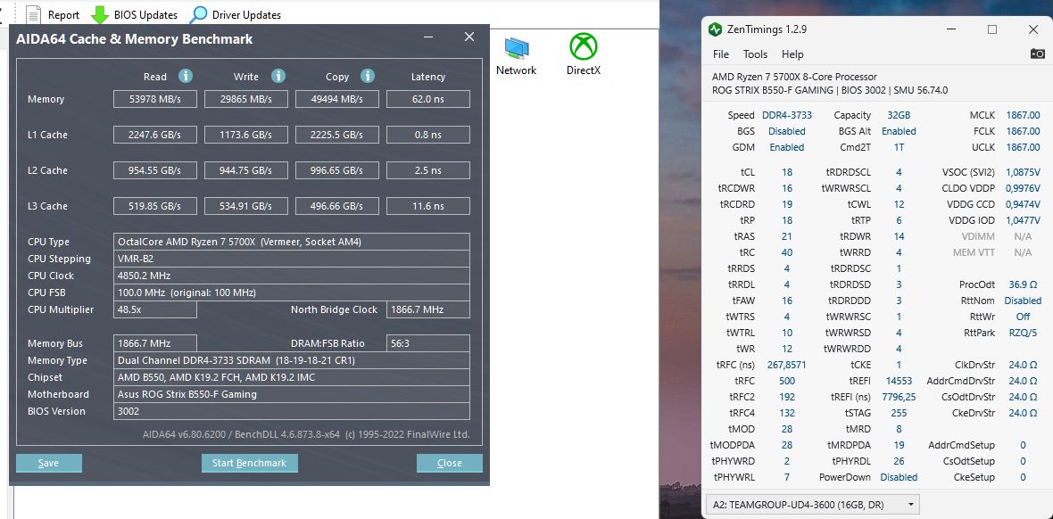Image resolution: width=1053 pixels, height=519 pixels.
Task: Click the Copy column info icon
Action: pyautogui.click(x=367, y=76)
